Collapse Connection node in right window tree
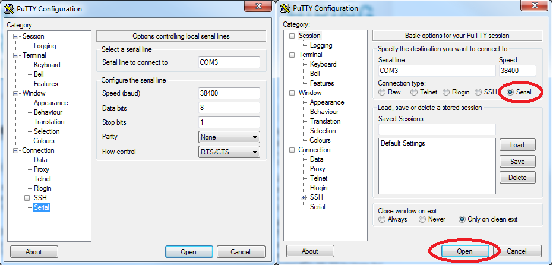The width and height of the screenshot is (553, 265). tap(292, 150)
